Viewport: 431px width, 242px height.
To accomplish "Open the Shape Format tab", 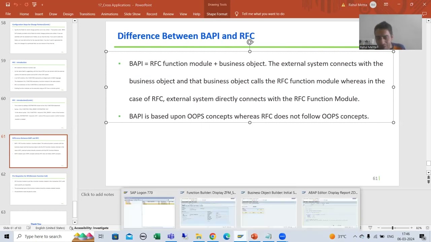I will coord(217,14).
